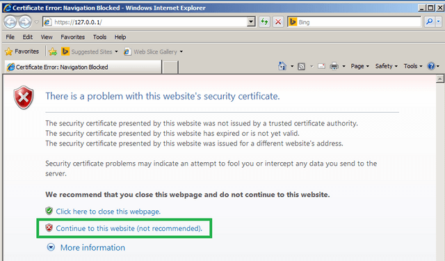Open the Favorites menu in menu bar
The height and width of the screenshot is (261, 445).
72,37
